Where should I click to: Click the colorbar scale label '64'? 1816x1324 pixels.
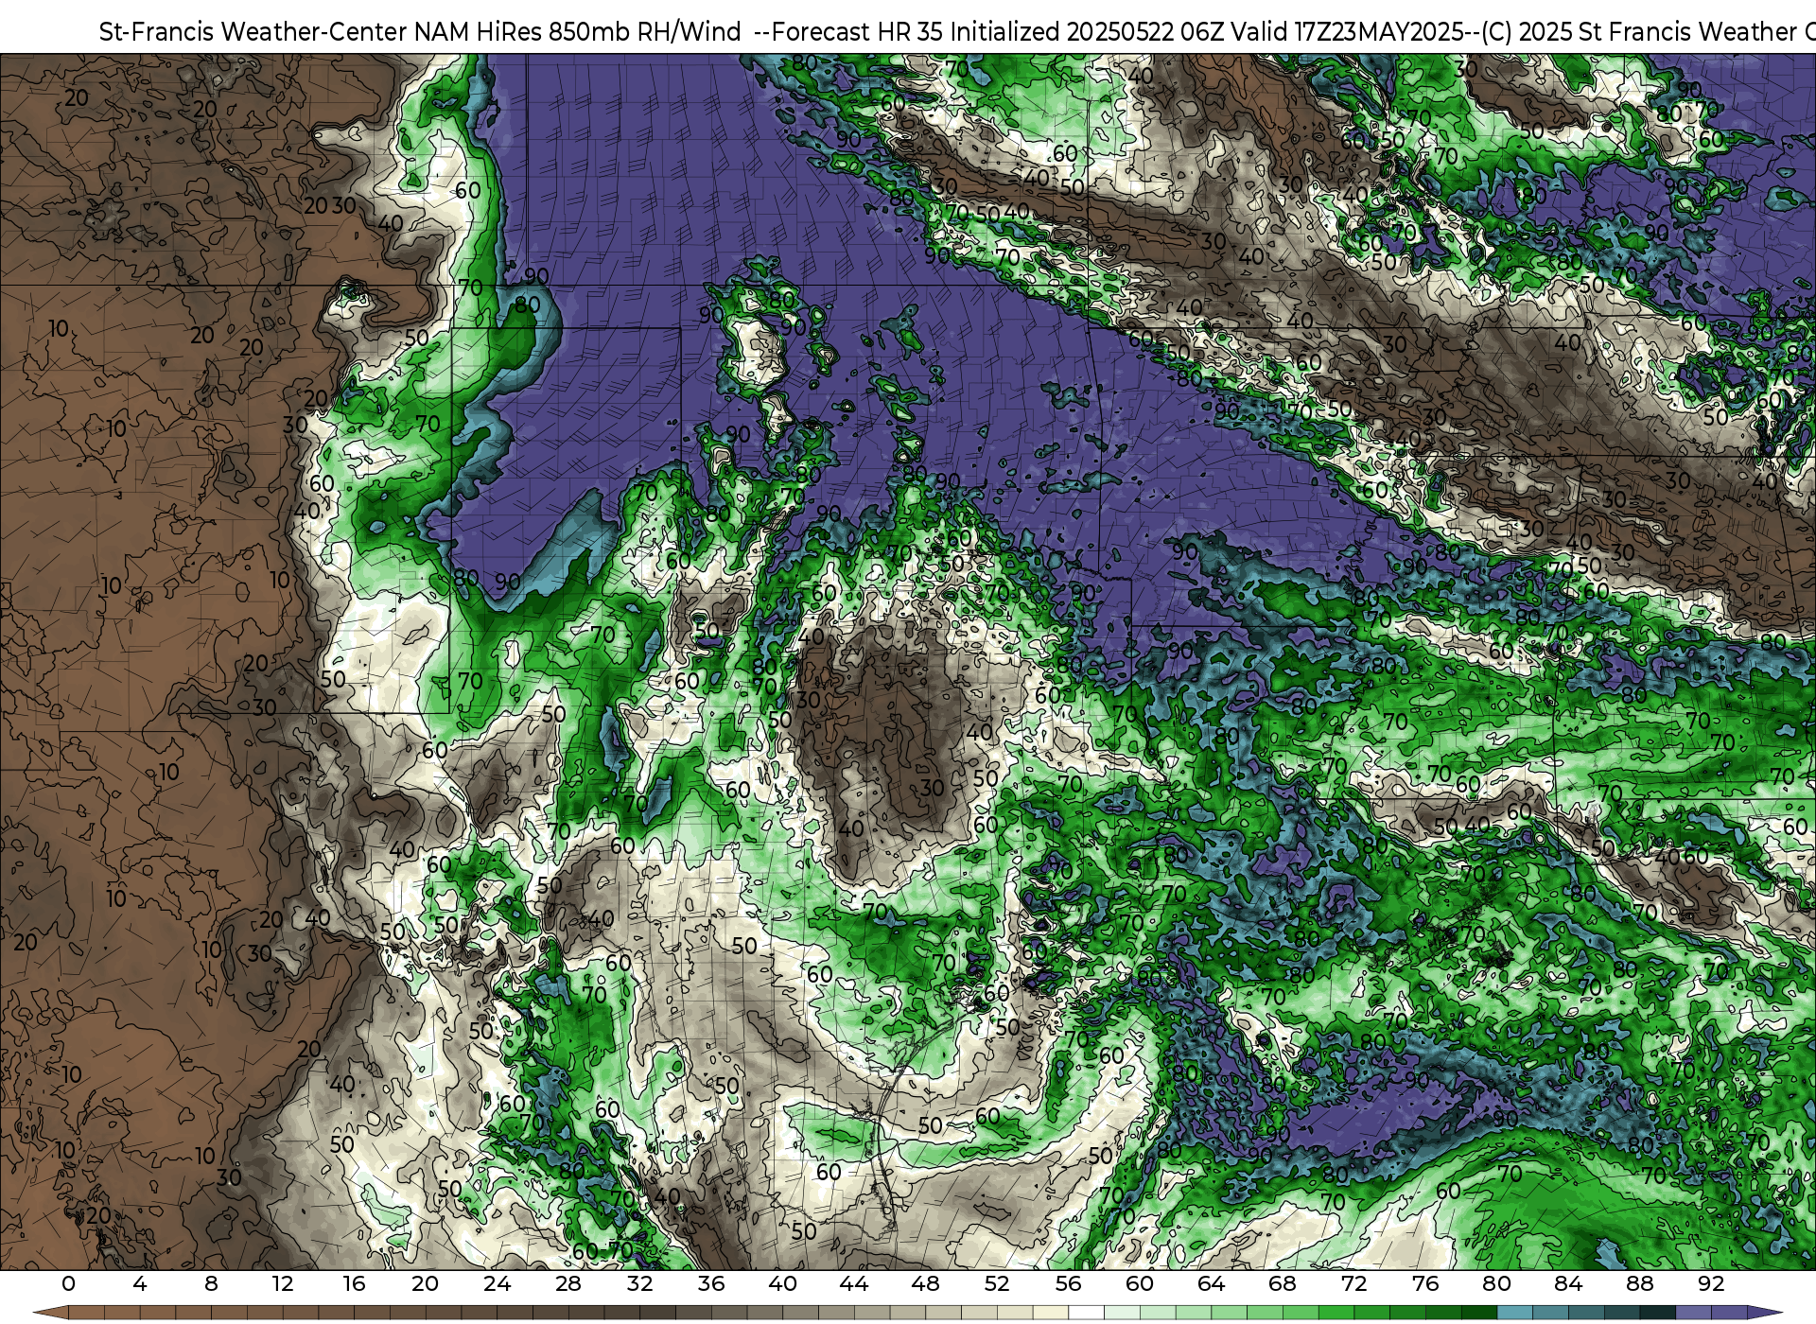point(1211,1283)
